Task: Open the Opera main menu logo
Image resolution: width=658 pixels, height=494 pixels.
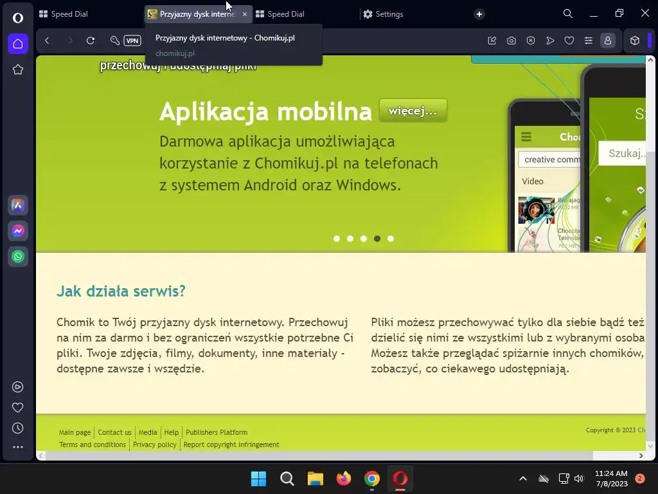Action: tap(17, 17)
